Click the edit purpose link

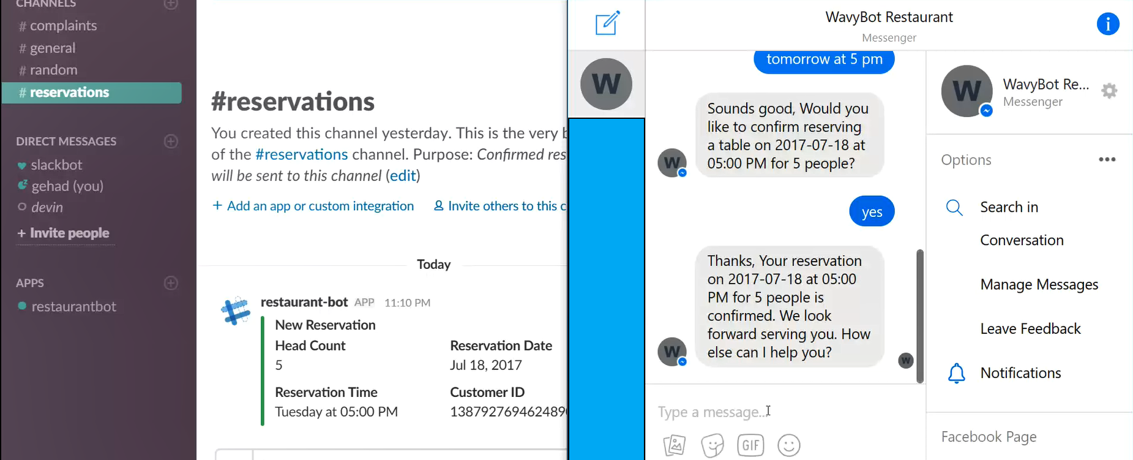click(403, 176)
